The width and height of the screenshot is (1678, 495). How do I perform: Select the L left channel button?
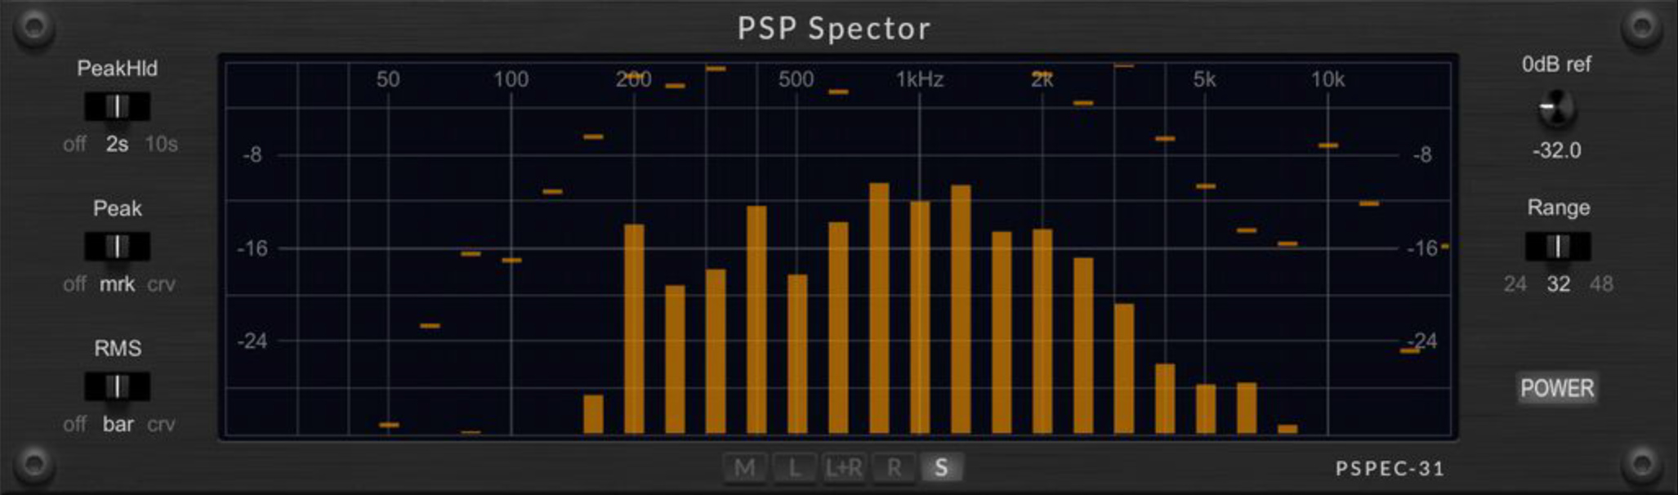[x=794, y=468]
